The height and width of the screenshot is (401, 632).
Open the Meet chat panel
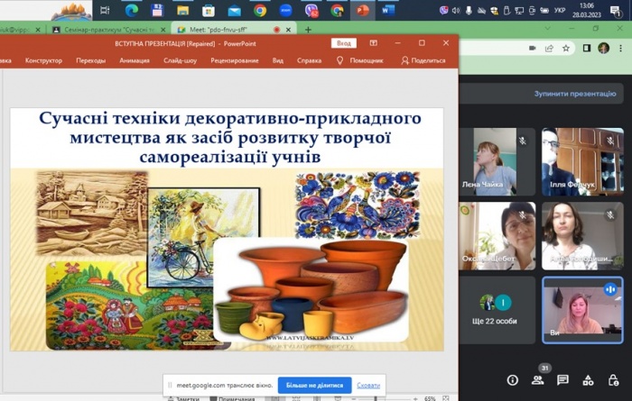coord(563,380)
